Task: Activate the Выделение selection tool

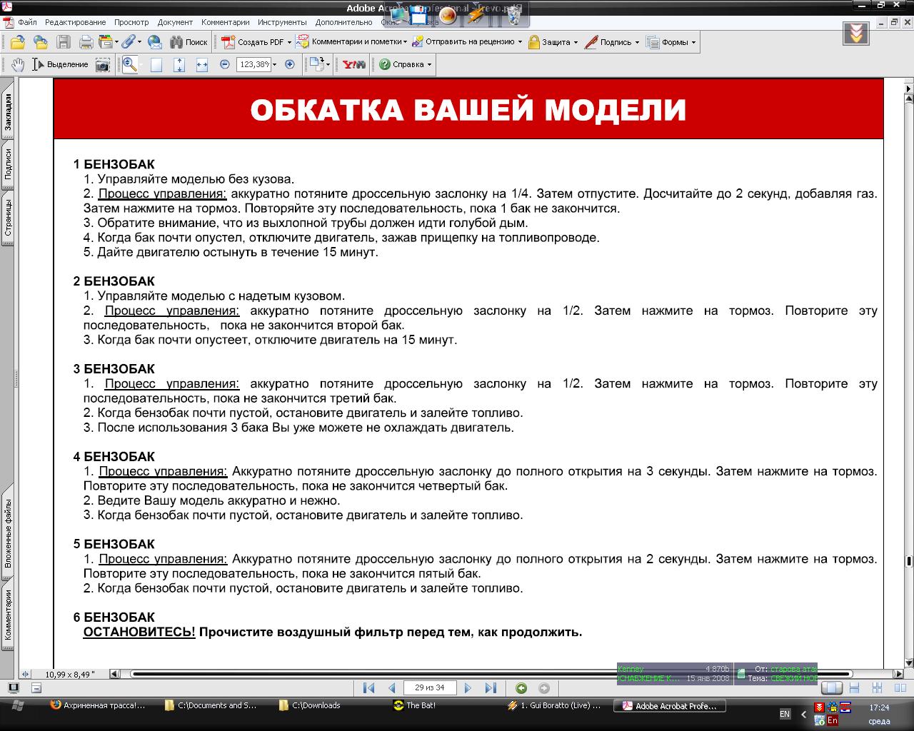Action: pyautogui.click(x=61, y=64)
